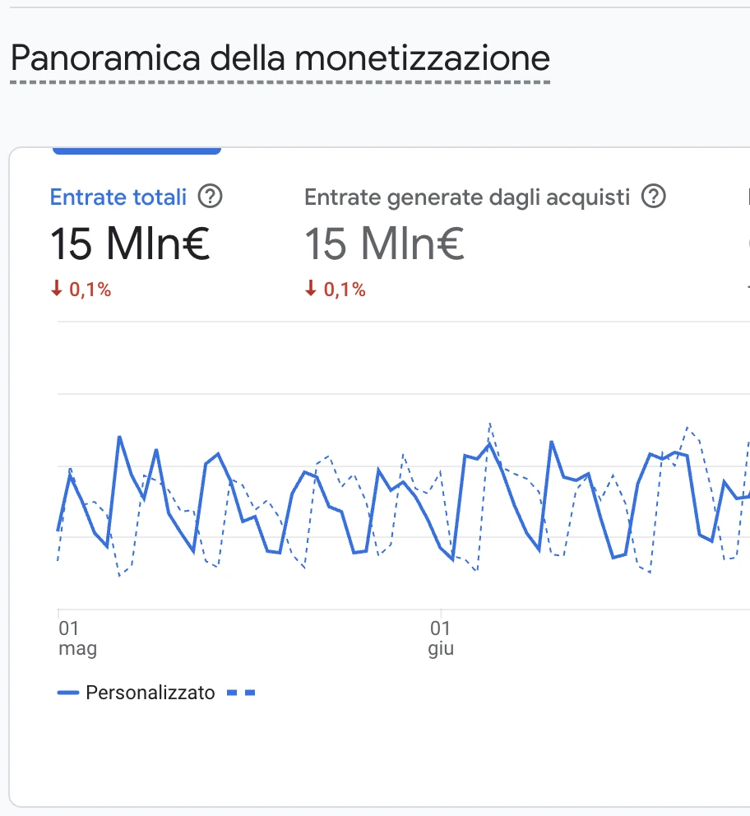Screen dimensions: 750x816
Task: Click the solid line icon in the legend
Action: 67,693
